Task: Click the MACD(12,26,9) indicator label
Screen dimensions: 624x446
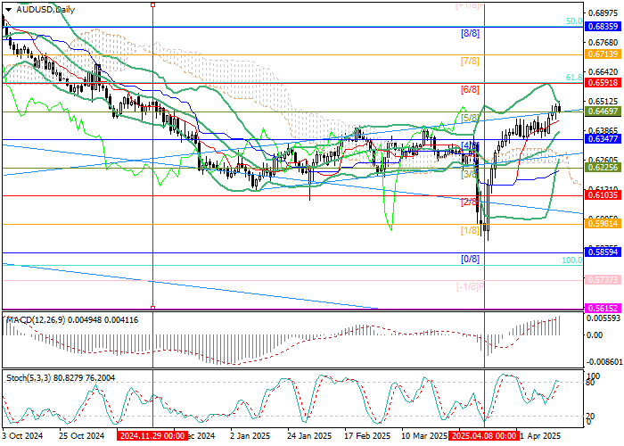Action: (x=34, y=318)
